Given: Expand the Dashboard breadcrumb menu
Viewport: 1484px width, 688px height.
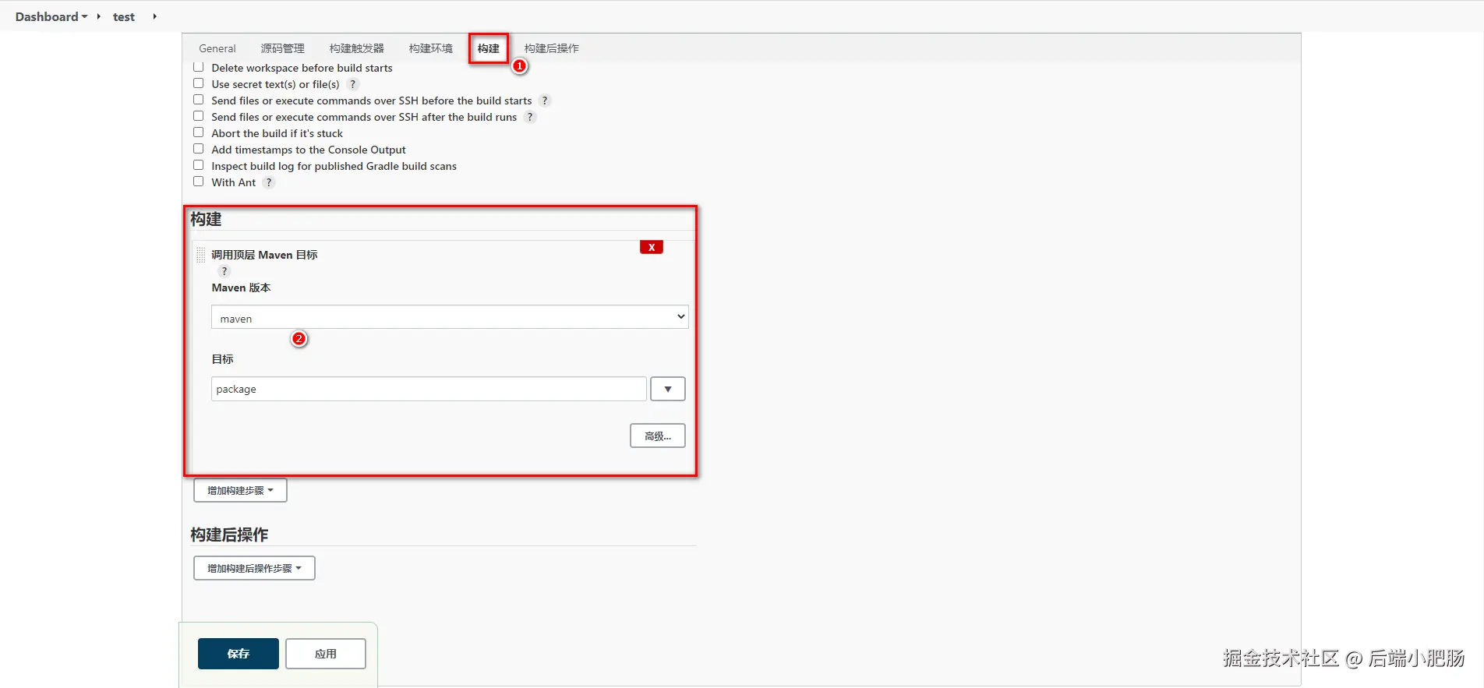Looking at the screenshot, I should click(84, 16).
